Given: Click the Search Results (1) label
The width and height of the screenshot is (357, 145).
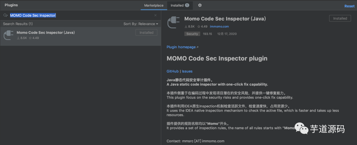Looking at the screenshot, I should [x=18, y=24].
